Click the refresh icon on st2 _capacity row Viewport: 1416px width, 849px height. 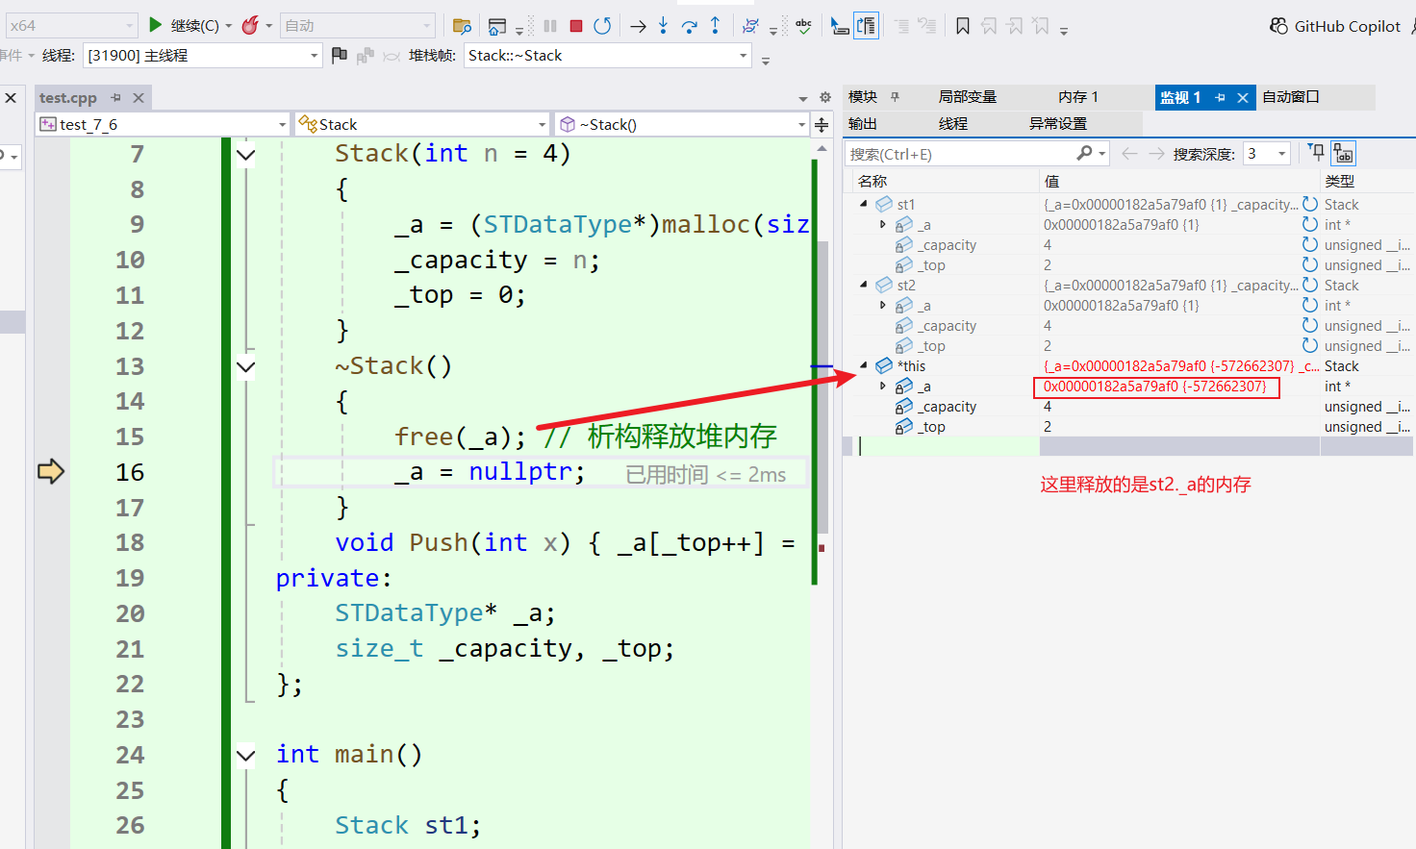point(1309,325)
